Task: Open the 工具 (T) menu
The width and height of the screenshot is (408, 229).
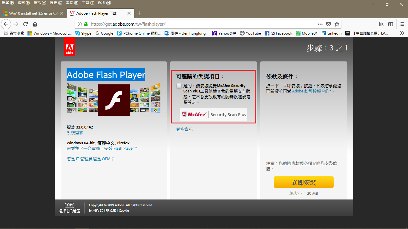Action: pyautogui.click(x=88, y=3)
